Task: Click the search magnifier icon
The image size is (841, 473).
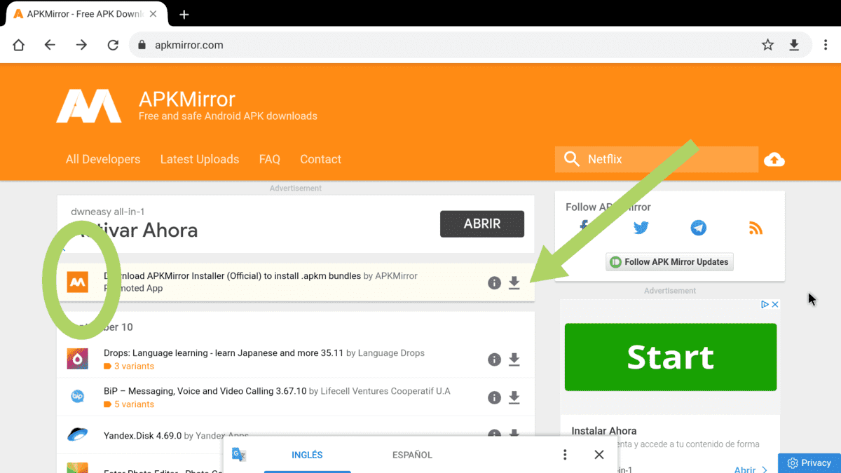Action: pos(572,159)
